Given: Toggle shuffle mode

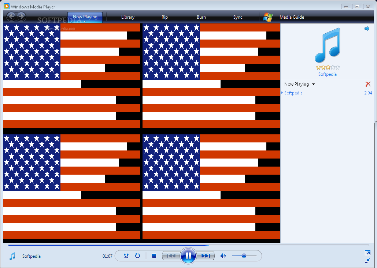Looking at the screenshot, I should [x=126, y=256].
